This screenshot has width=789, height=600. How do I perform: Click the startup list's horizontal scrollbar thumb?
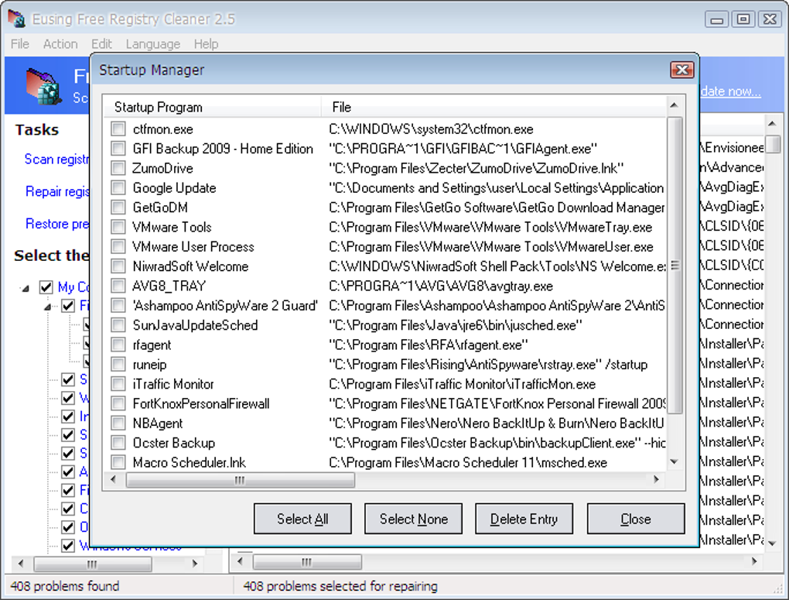[x=240, y=480]
